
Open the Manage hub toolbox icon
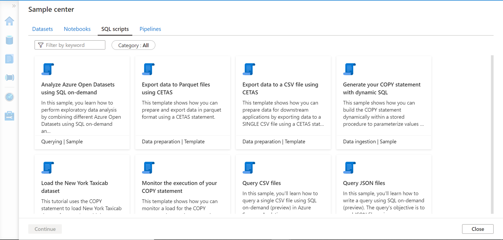[9, 116]
